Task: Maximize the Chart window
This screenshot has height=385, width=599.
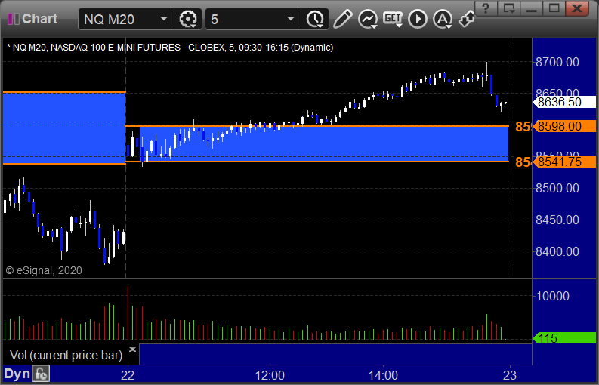Action: pos(554,8)
